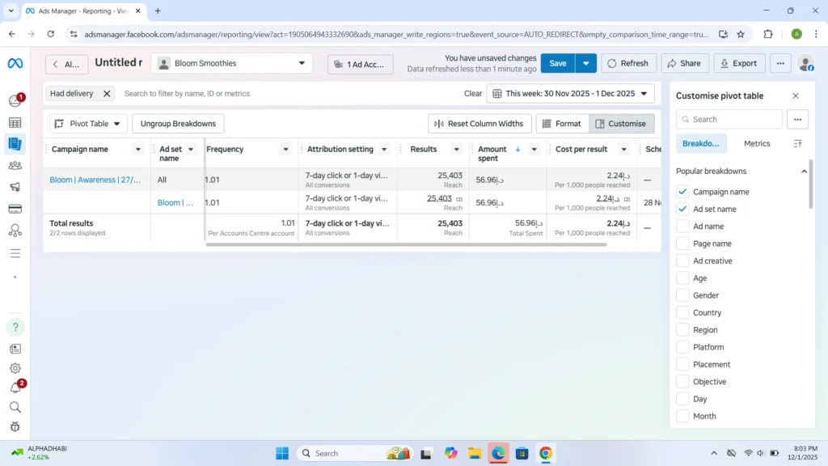This screenshot has width=828, height=466.
Task: Open the sort metrics icon beside Metrics tab
Action: (798, 143)
